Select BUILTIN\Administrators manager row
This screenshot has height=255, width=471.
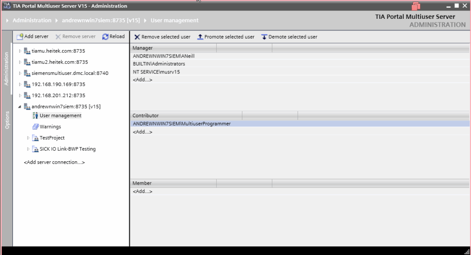300,64
